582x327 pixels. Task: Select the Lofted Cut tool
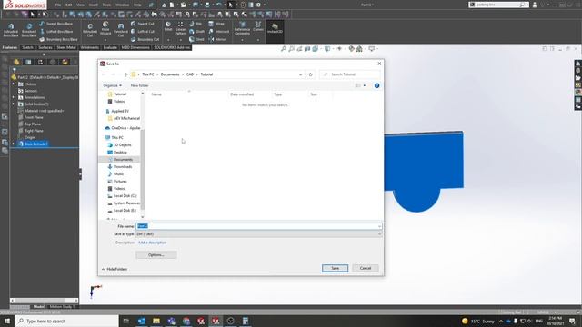click(x=143, y=32)
